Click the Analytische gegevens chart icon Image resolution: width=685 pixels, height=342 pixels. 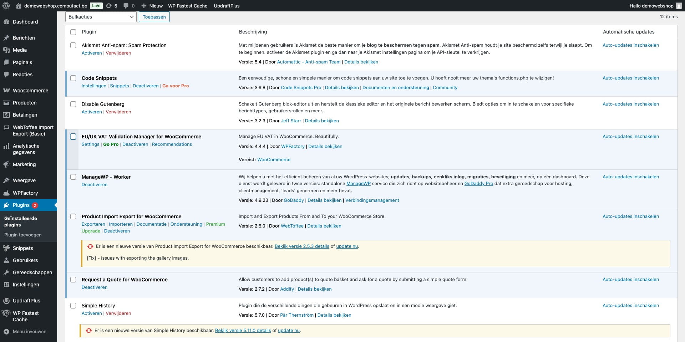[x=6, y=146]
